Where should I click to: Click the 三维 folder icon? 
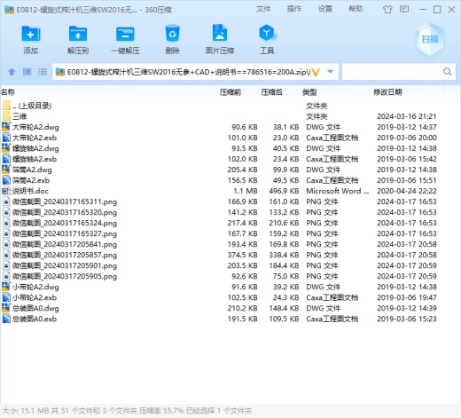click(6, 116)
